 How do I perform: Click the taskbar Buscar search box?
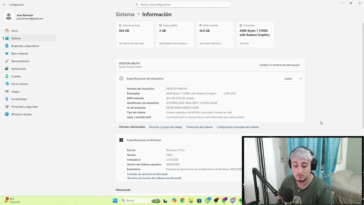(x=141, y=200)
